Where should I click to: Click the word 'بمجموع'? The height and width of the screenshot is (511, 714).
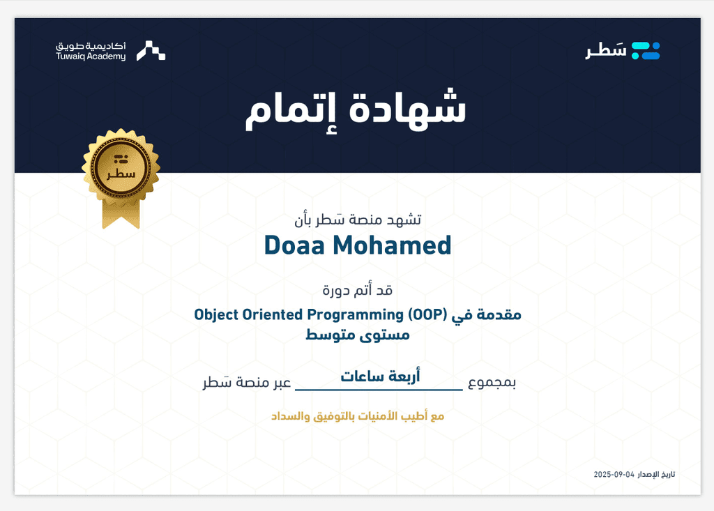coord(492,383)
